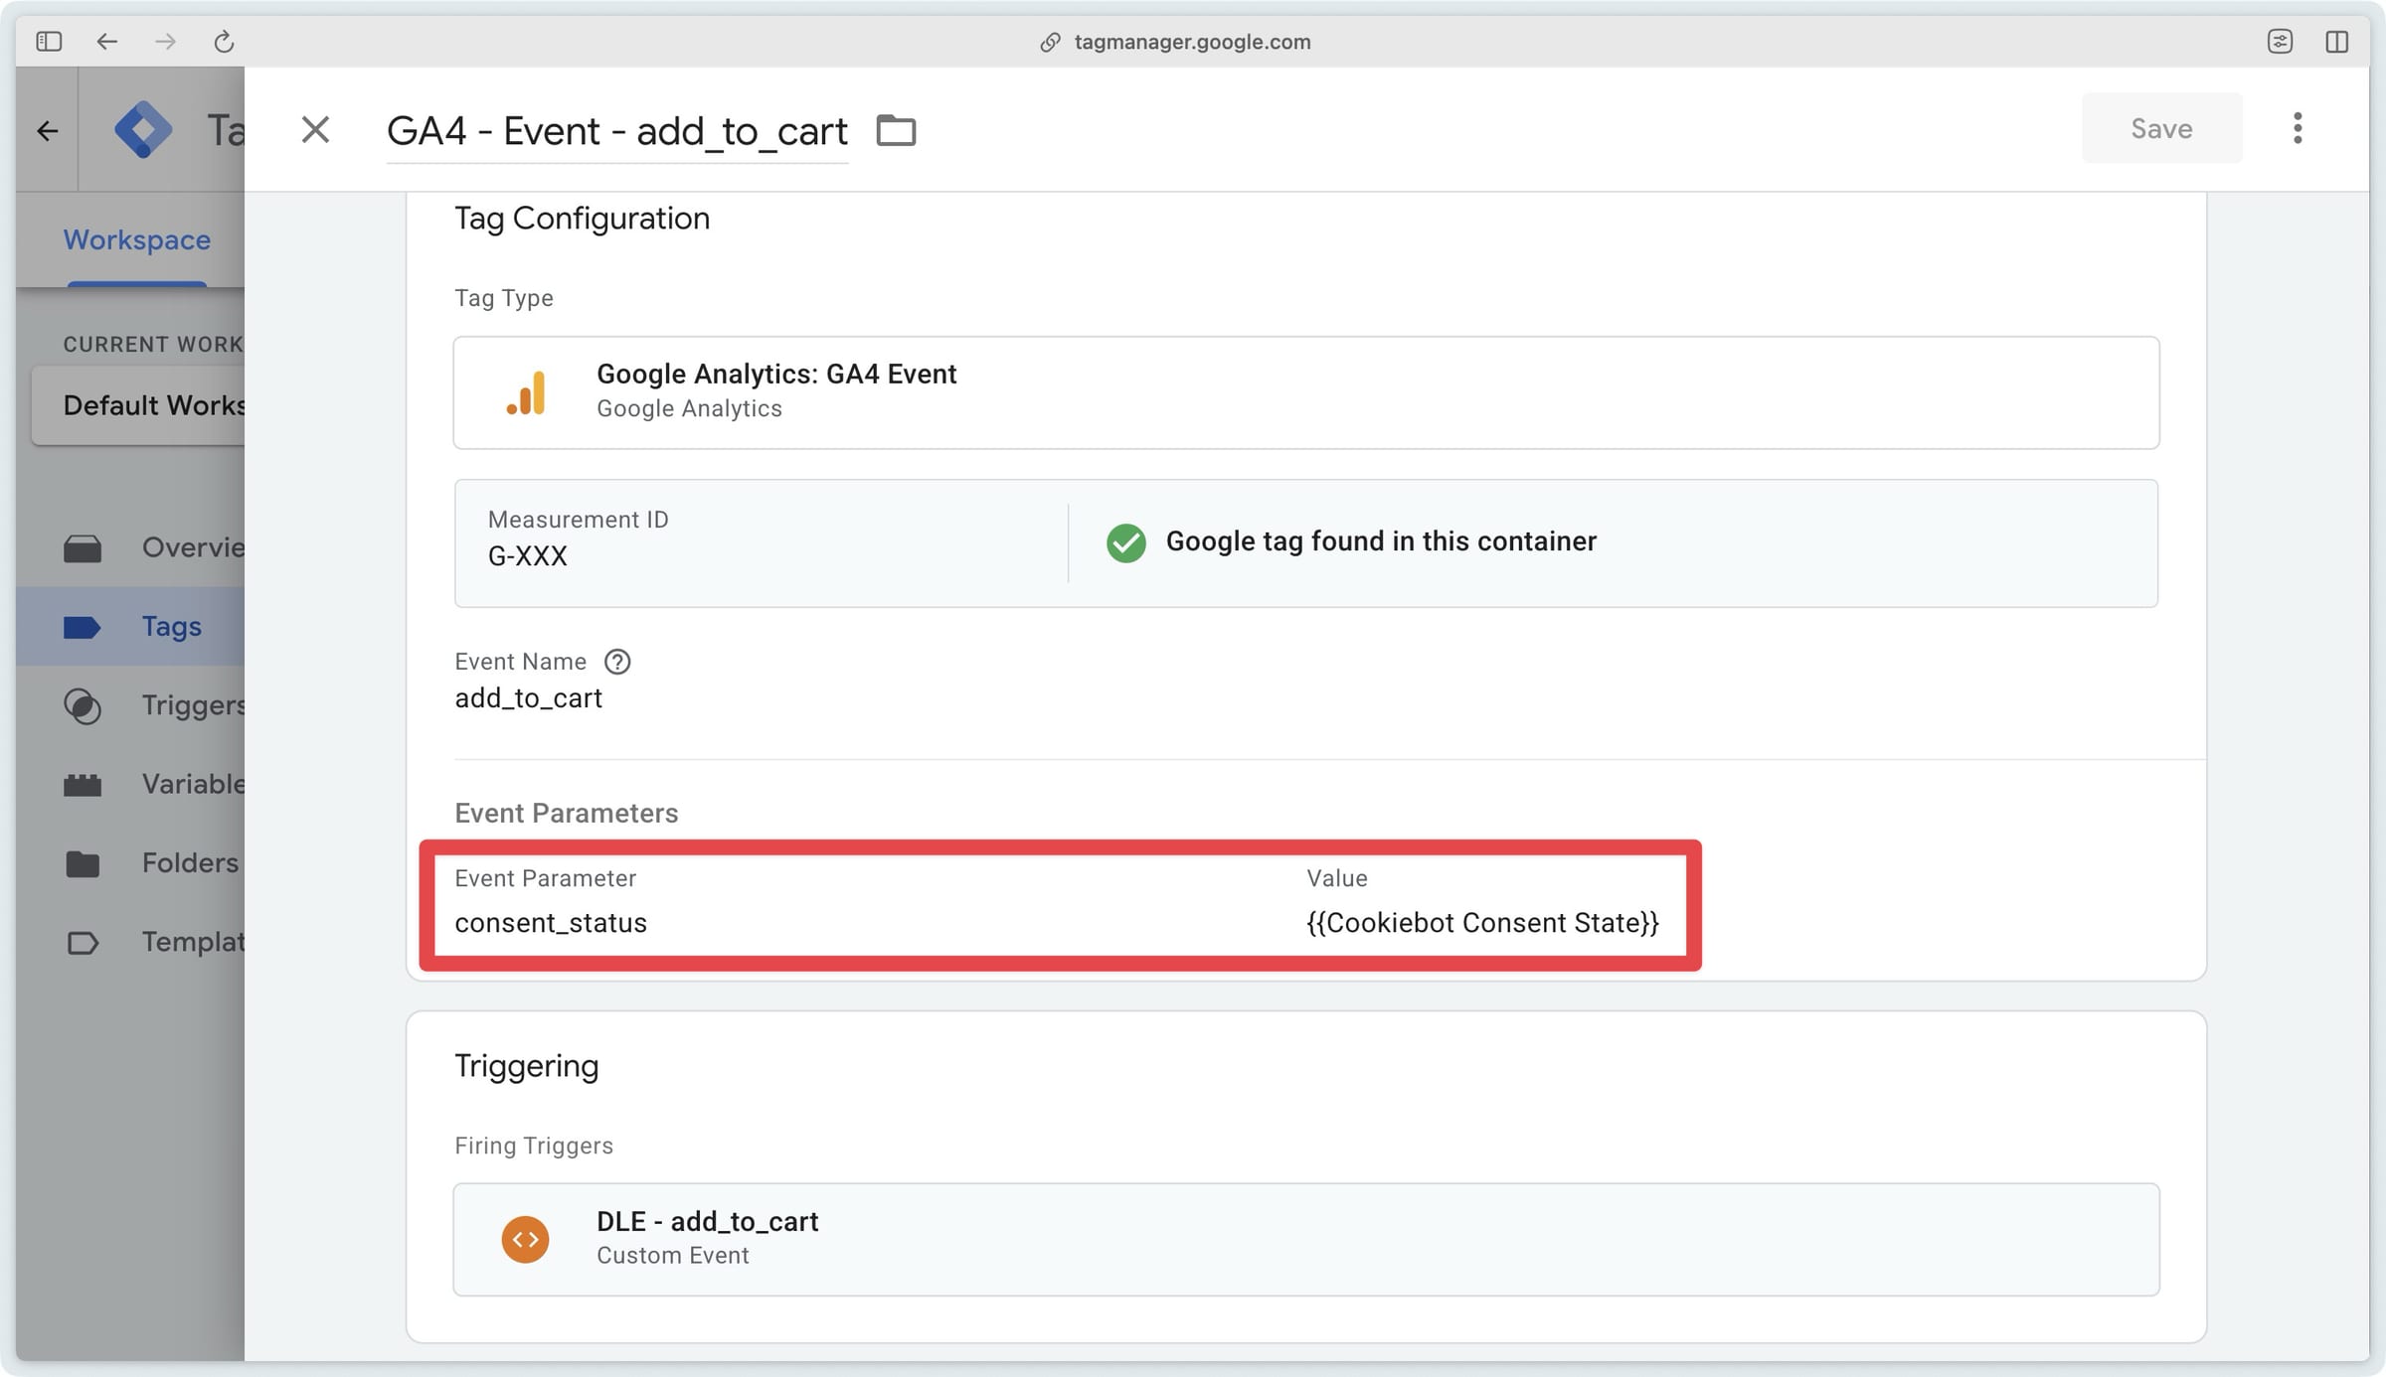This screenshot has width=2386, height=1377.
Task: Click the consent_status event parameter
Action: click(x=551, y=923)
